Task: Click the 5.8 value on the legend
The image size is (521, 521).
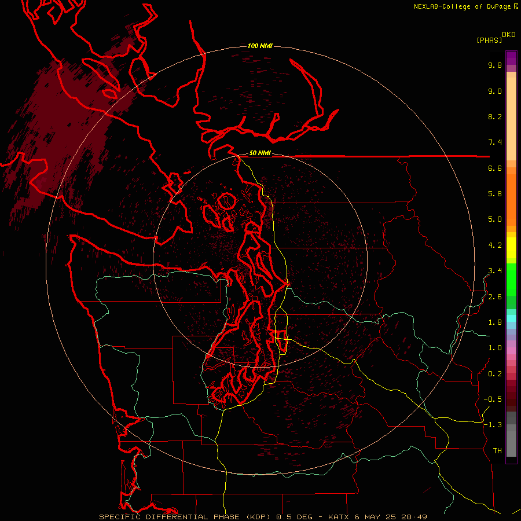Action: [495, 194]
